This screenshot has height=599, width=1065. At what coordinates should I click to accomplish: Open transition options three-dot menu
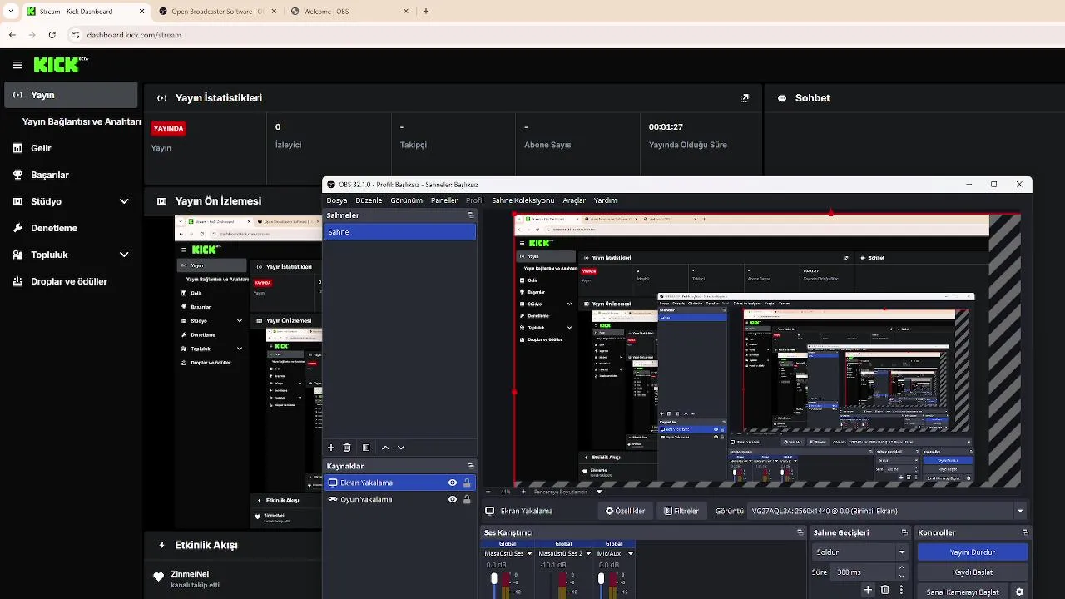coord(901,590)
